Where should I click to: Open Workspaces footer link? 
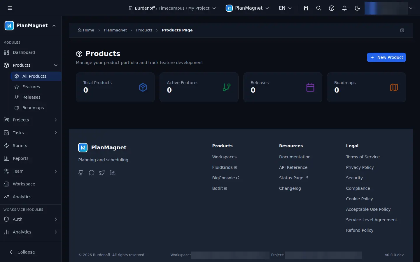point(224,157)
